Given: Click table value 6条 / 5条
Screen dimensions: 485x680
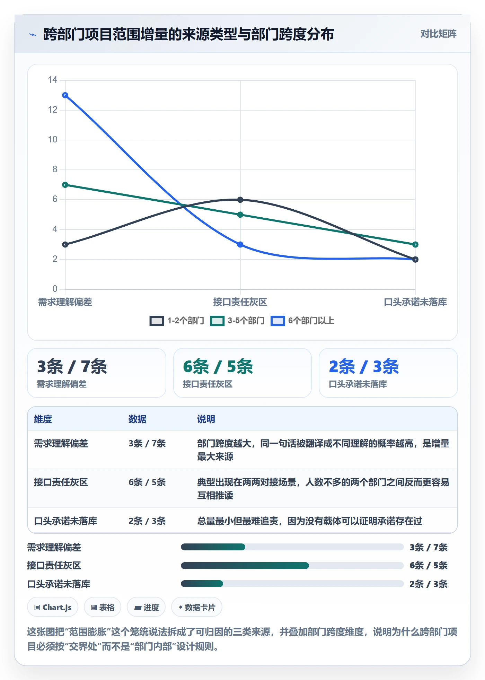Looking at the screenshot, I should [x=147, y=482].
